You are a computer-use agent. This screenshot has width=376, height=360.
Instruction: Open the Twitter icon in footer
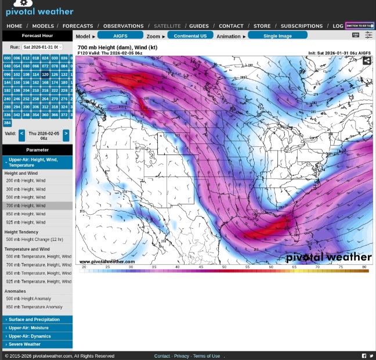pyautogui.click(x=371, y=356)
